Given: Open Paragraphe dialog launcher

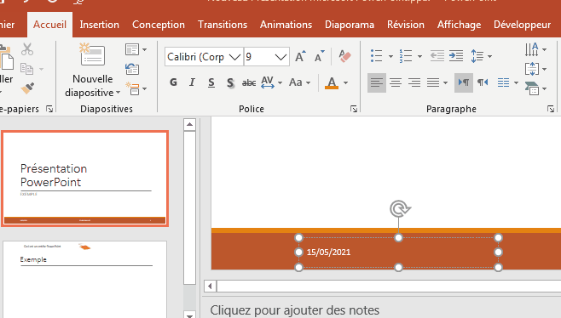Looking at the screenshot, I should [551, 109].
